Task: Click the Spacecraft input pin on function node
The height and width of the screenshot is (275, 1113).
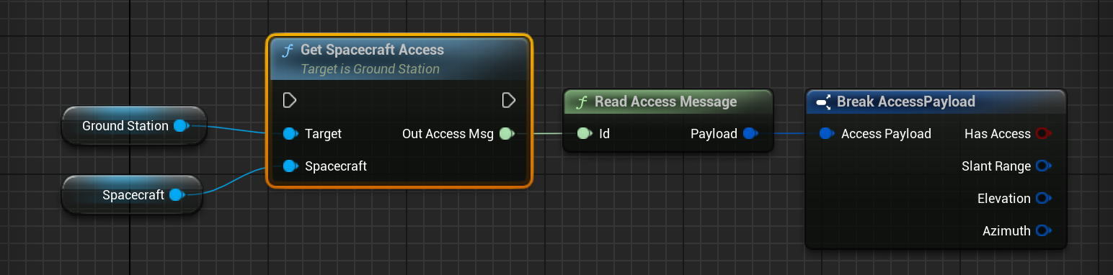Action: click(290, 166)
